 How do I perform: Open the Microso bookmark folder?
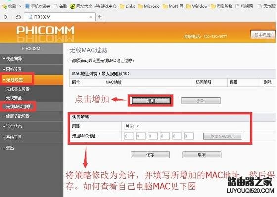(149, 6)
